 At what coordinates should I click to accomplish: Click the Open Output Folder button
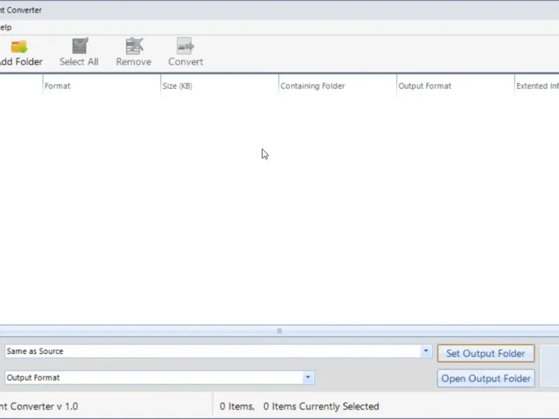pos(486,378)
